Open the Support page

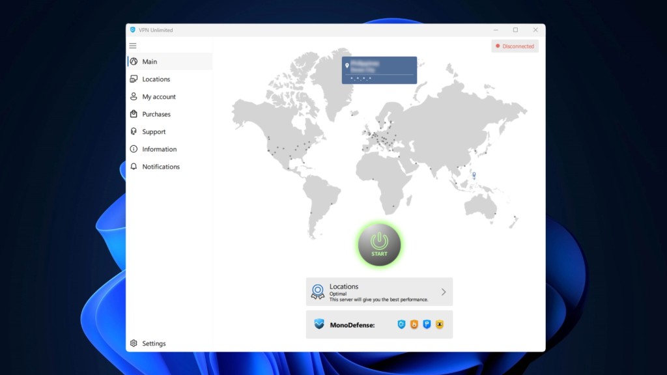coord(154,132)
